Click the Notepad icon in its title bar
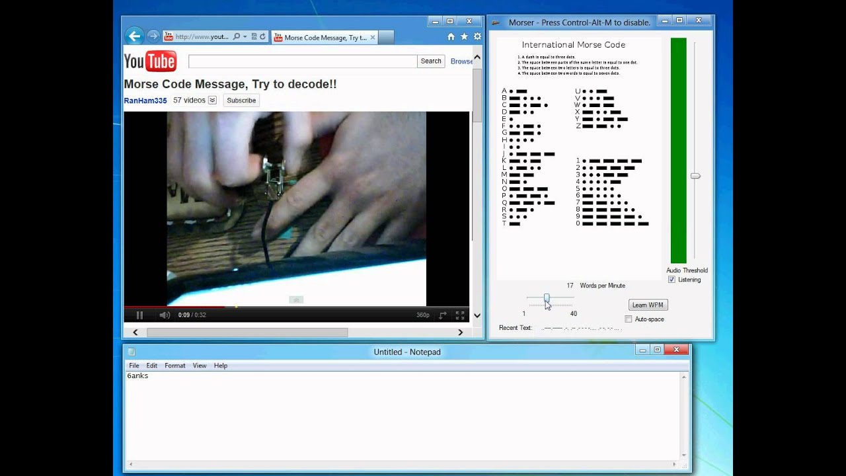This screenshot has width=846, height=476. tap(132, 352)
